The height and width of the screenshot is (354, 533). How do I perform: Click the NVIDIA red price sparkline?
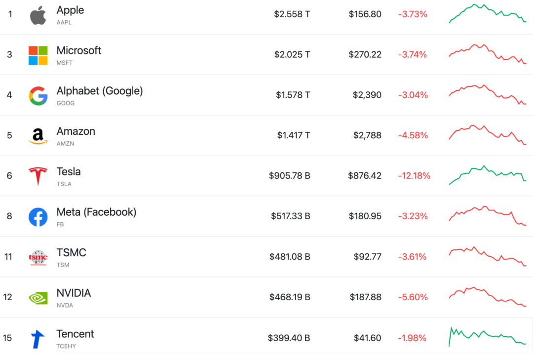tap(488, 296)
